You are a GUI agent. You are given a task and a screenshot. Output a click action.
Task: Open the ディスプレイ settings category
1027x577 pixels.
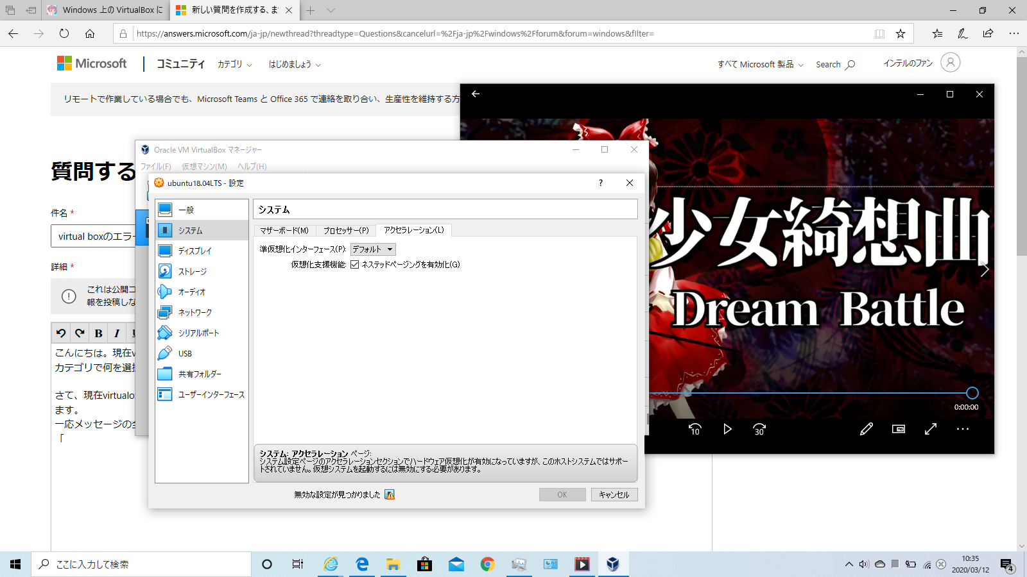coord(202,251)
